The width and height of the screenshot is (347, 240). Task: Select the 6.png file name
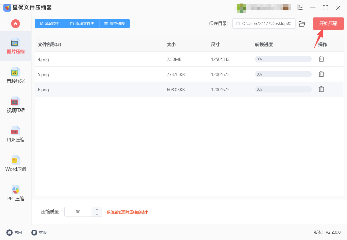pos(43,90)
